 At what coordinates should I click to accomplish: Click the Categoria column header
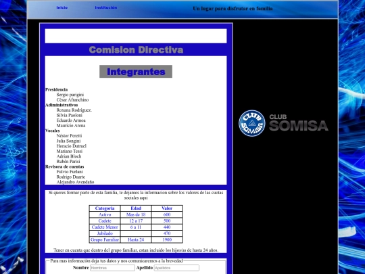105,208
